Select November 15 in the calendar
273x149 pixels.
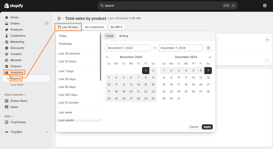[146, 84]
